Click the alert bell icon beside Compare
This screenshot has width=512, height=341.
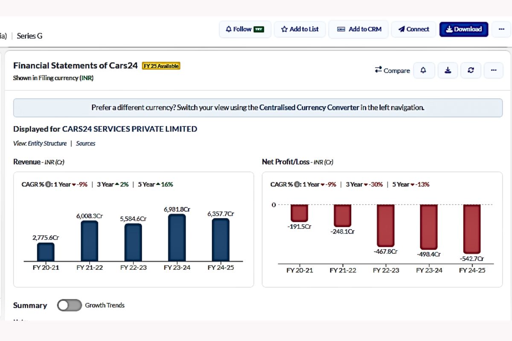[424, 70]
